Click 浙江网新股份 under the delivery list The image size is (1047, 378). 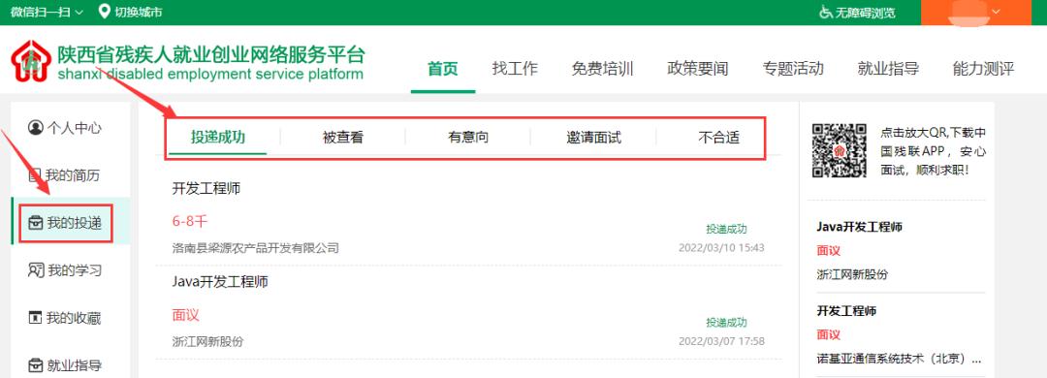point(207,342)
